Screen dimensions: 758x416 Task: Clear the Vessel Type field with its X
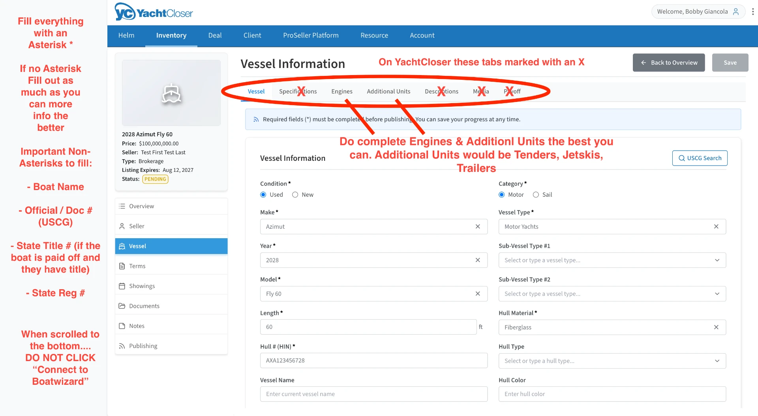click(716, 226)
